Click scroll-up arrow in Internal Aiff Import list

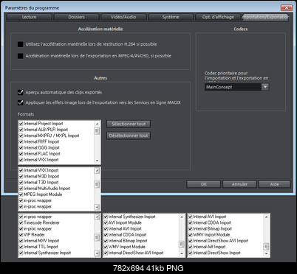click(266, 217)
